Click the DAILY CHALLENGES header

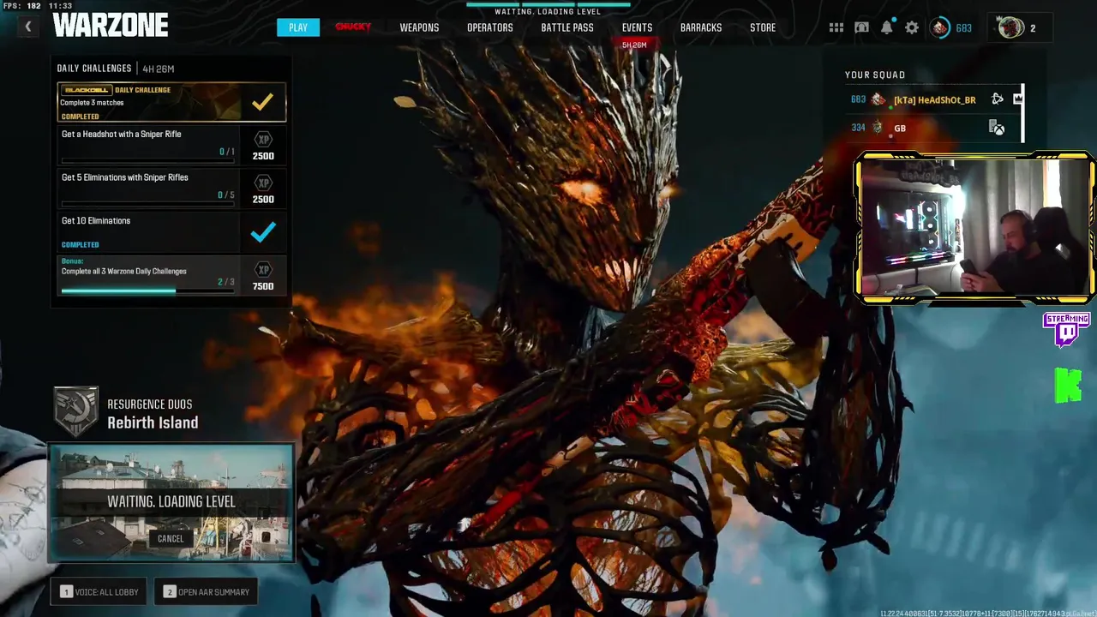(94, 69)
